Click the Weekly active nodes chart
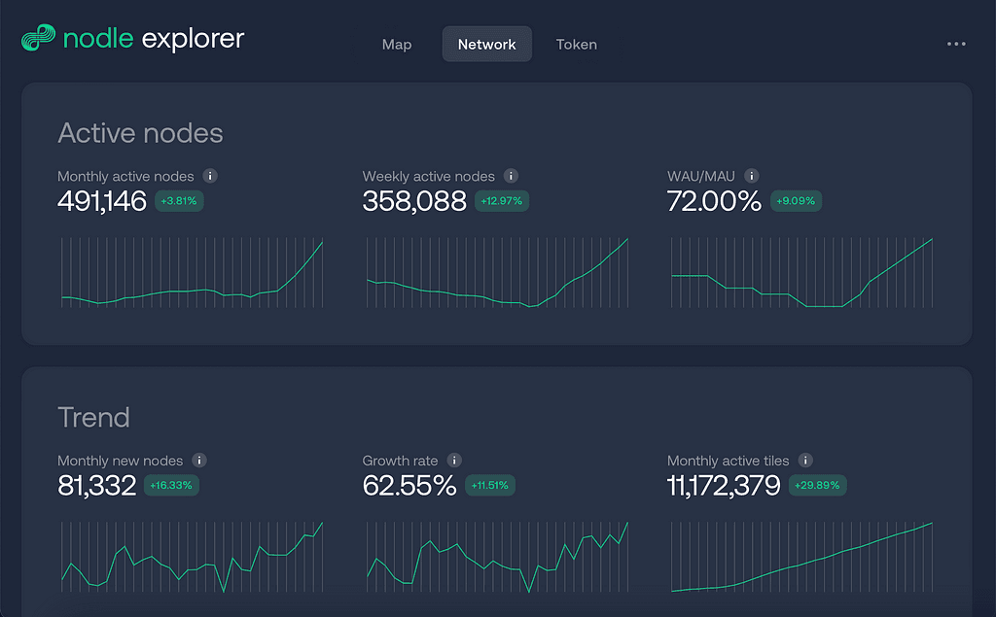Image resolution: width=996 pixels, height=617 pixels. 497,272
